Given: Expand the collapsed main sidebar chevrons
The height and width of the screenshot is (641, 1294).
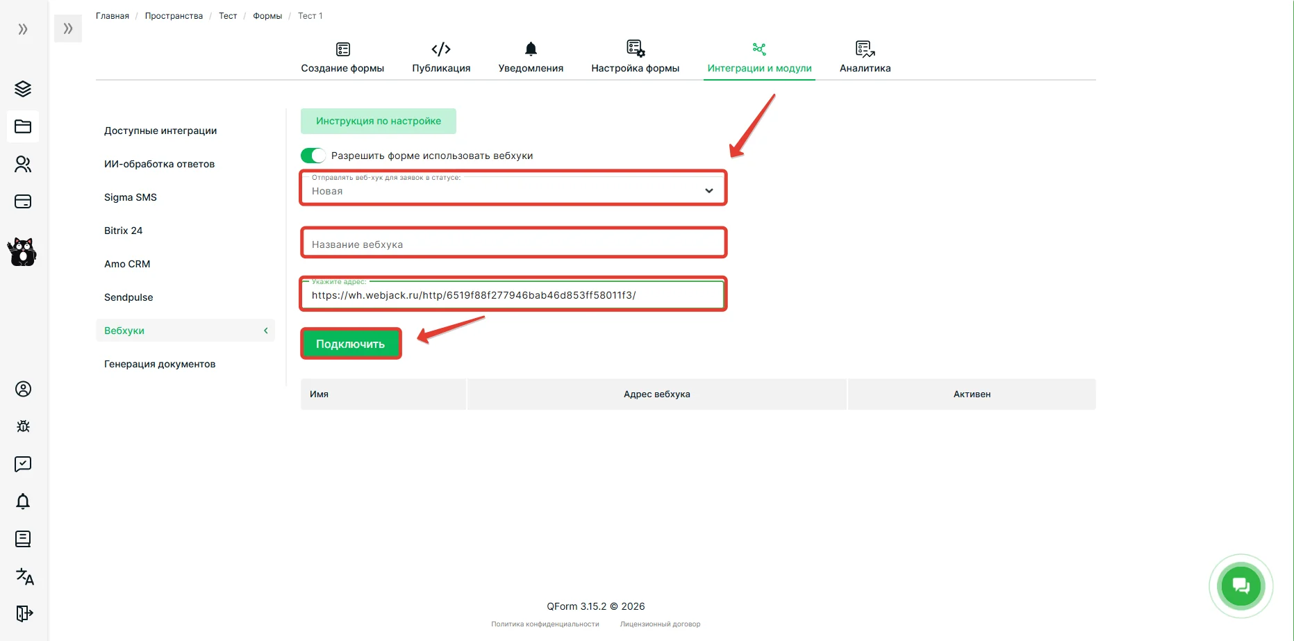Looking at the screenshot, I should [x=23, y=29].
